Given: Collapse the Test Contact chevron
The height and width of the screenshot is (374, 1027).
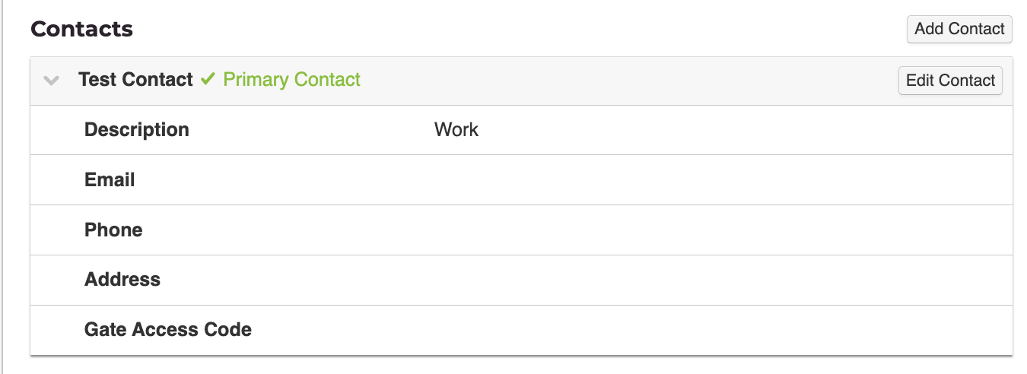Looking at the screenshot, I should (52, 81).
